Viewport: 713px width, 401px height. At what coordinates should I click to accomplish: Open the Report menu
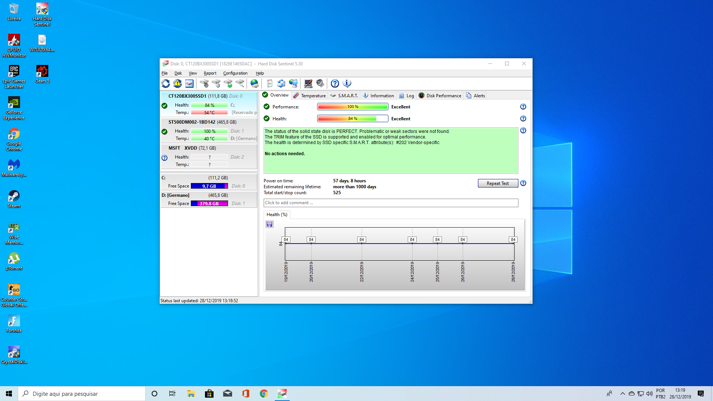pos(210,74)
